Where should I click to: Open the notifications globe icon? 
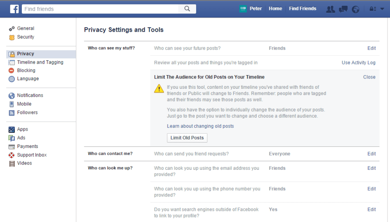[x=356, y=9]
